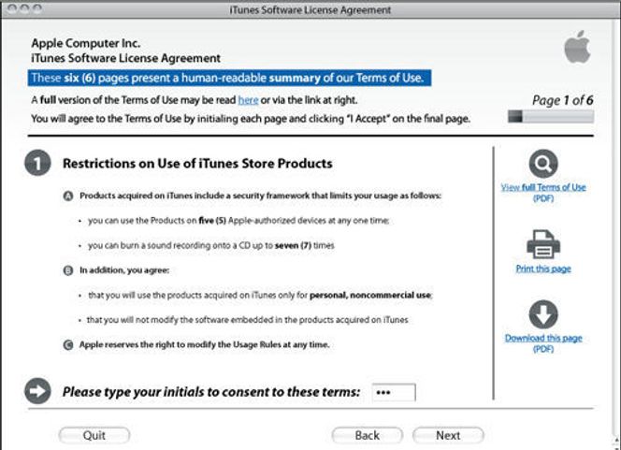This screenshot has height=450, width=621.
Task: Close the license agreement window
Action: point(13,8)
